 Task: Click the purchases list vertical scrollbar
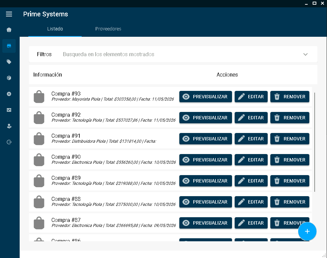pyautogui.click(x=314, y=142)
